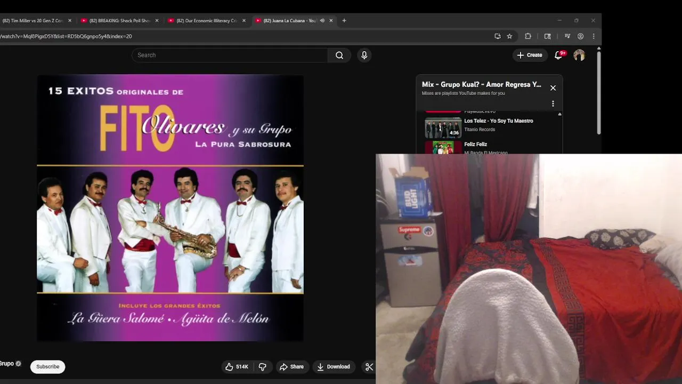Switch to Tim Miller vs 20 Gen Z tab
Image resolution: width=682 pixels, height=384 pixels.
(33, 21)
